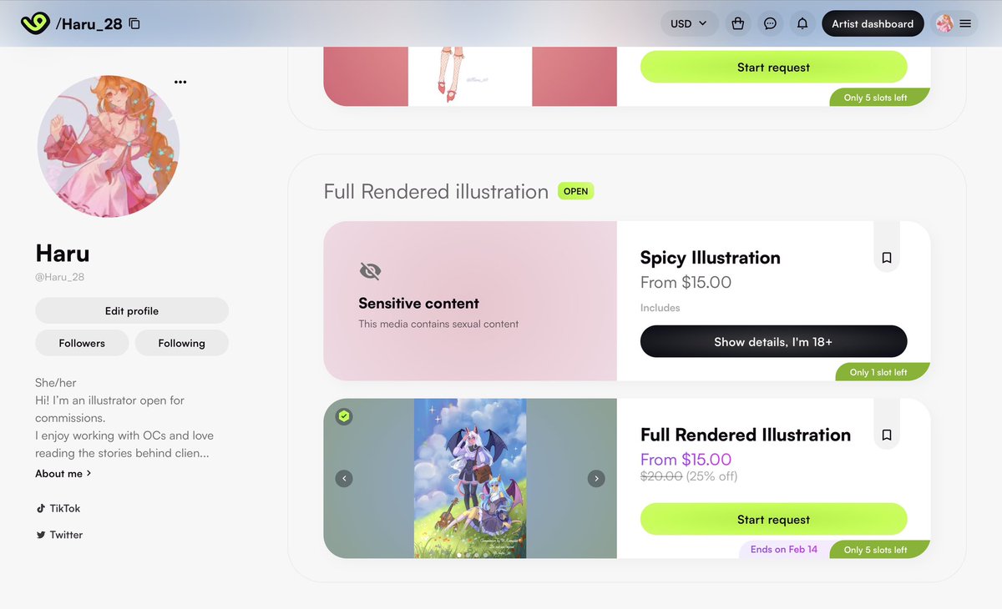Click the @Haru_28 handle text
This screenshot has height=609, width=1002.
(x=59, y=277)
